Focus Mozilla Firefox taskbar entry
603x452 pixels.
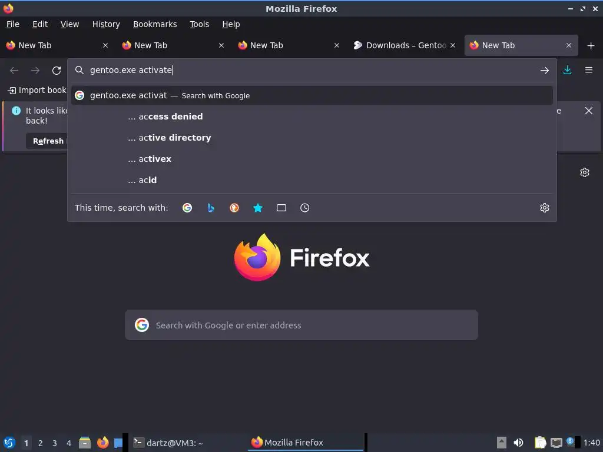click(x=306, y=443)
